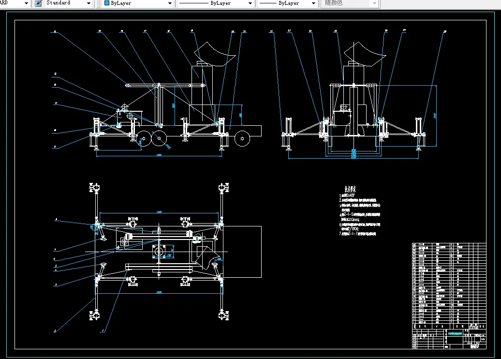Screen dimensions: 501x359
Task: Select the note line beginning 4.MZ-1-5
Action: click(x=360, y=214)
